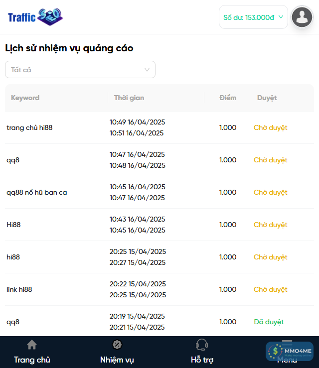319x368 pixels.
Task: Click the Thời gian column header
Action: 129,98
